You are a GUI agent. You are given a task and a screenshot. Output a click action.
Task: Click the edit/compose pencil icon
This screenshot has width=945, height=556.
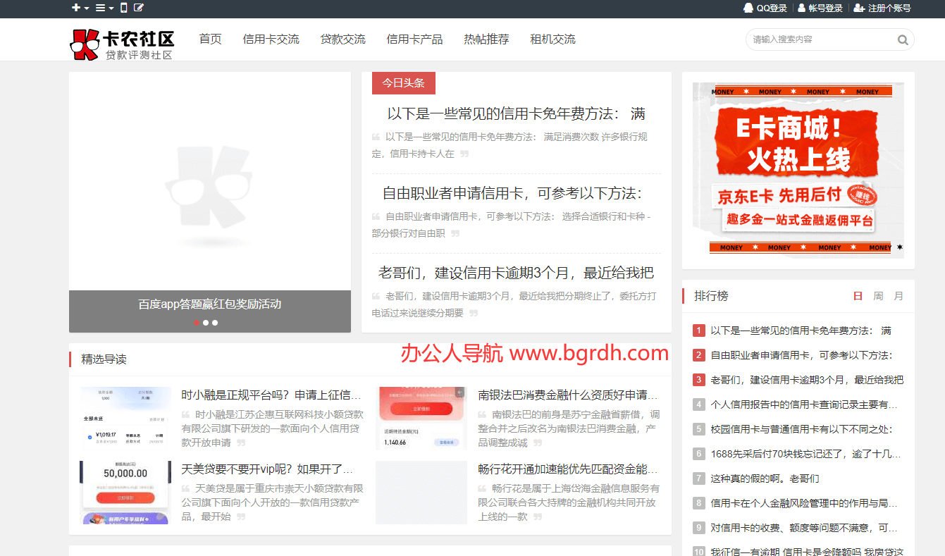[x=139, y=8]
